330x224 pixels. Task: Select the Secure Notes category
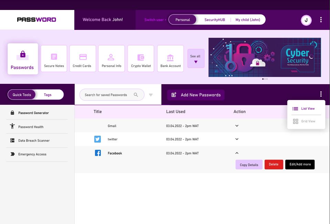click(x=54, y=58)
